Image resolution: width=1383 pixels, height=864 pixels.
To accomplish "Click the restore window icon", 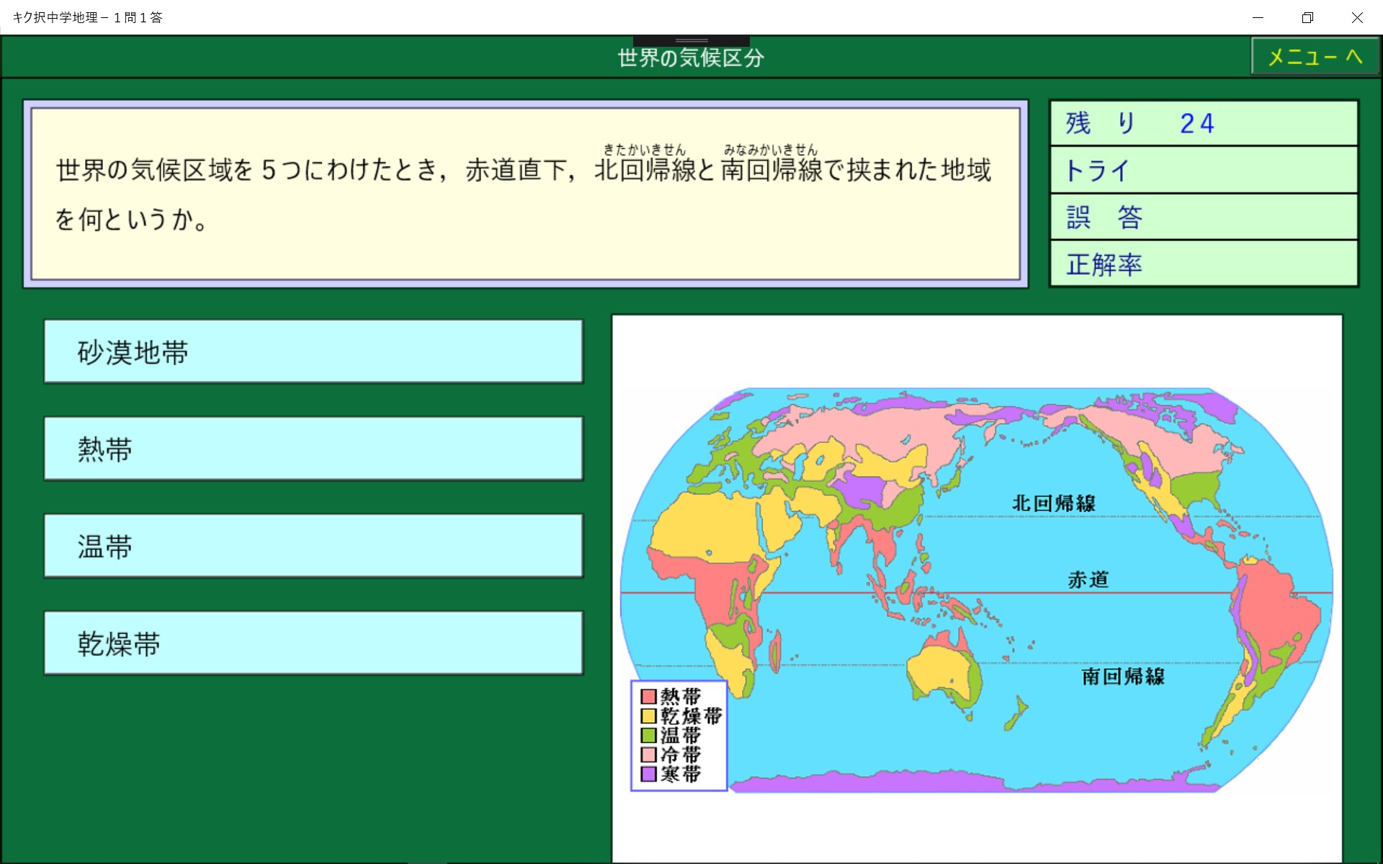I will point(1307,17).
